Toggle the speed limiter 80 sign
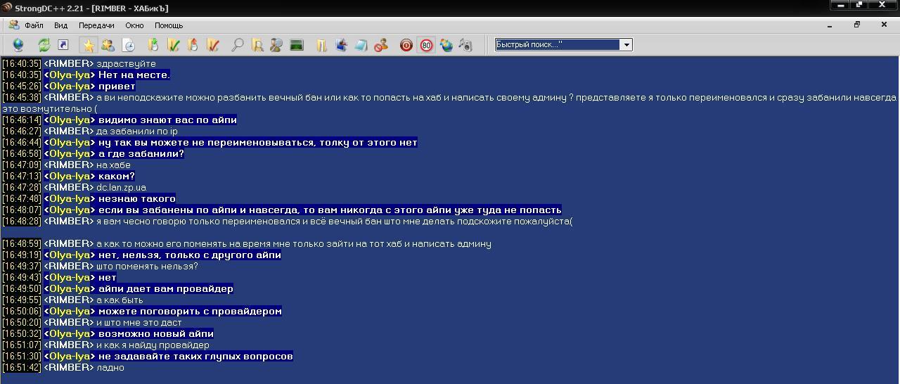900x384 pixels. pyautogui.click(x=426, y=45)
